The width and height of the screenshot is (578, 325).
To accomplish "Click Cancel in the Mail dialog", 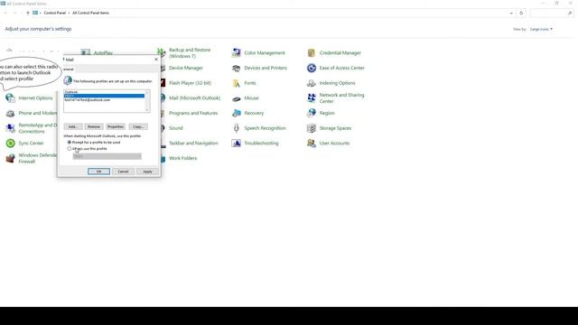I will 123,172.
